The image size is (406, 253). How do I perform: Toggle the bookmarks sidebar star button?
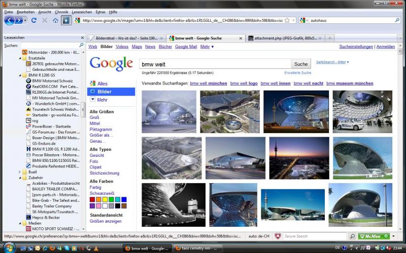click(x=66, y=20)
